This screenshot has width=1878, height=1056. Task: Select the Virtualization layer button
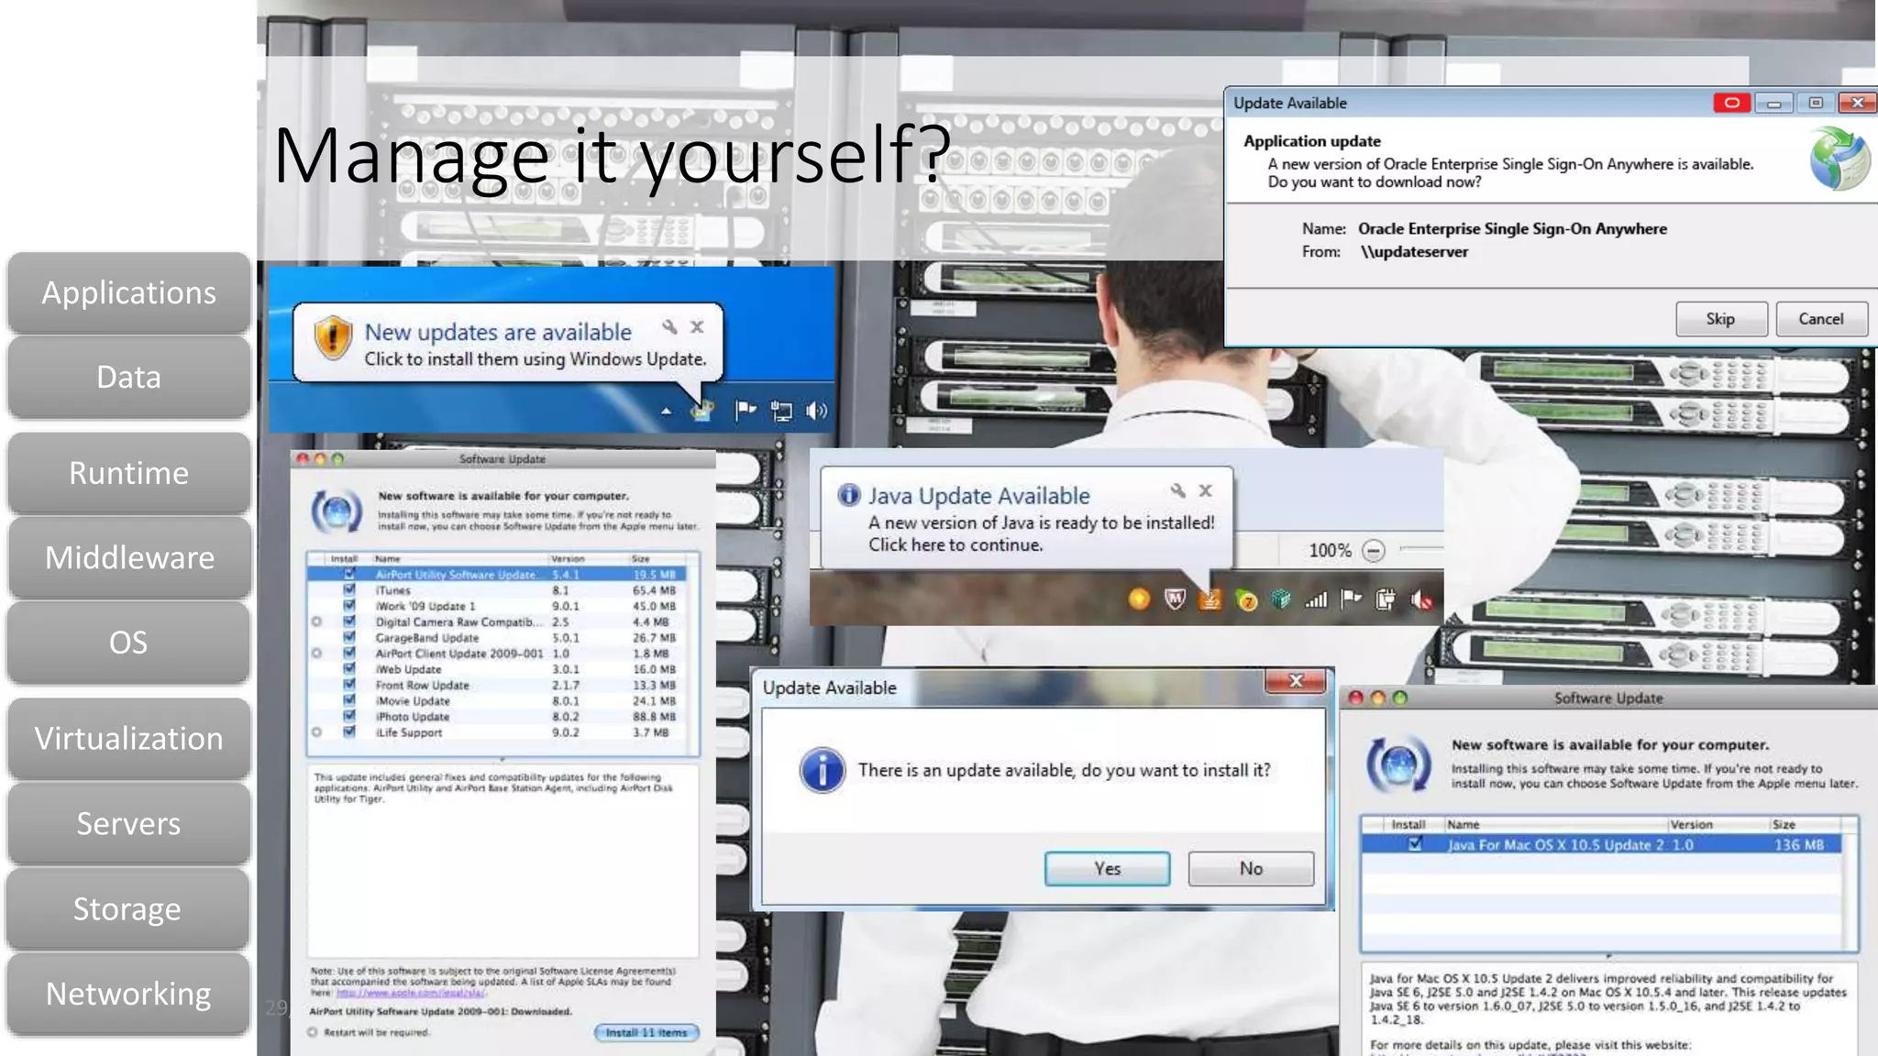coord(128,739)
